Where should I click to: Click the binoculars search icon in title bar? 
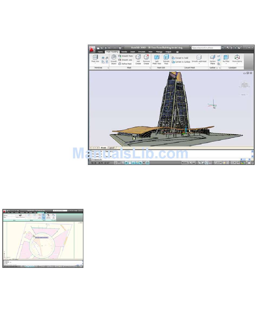(x=223, y=48)
